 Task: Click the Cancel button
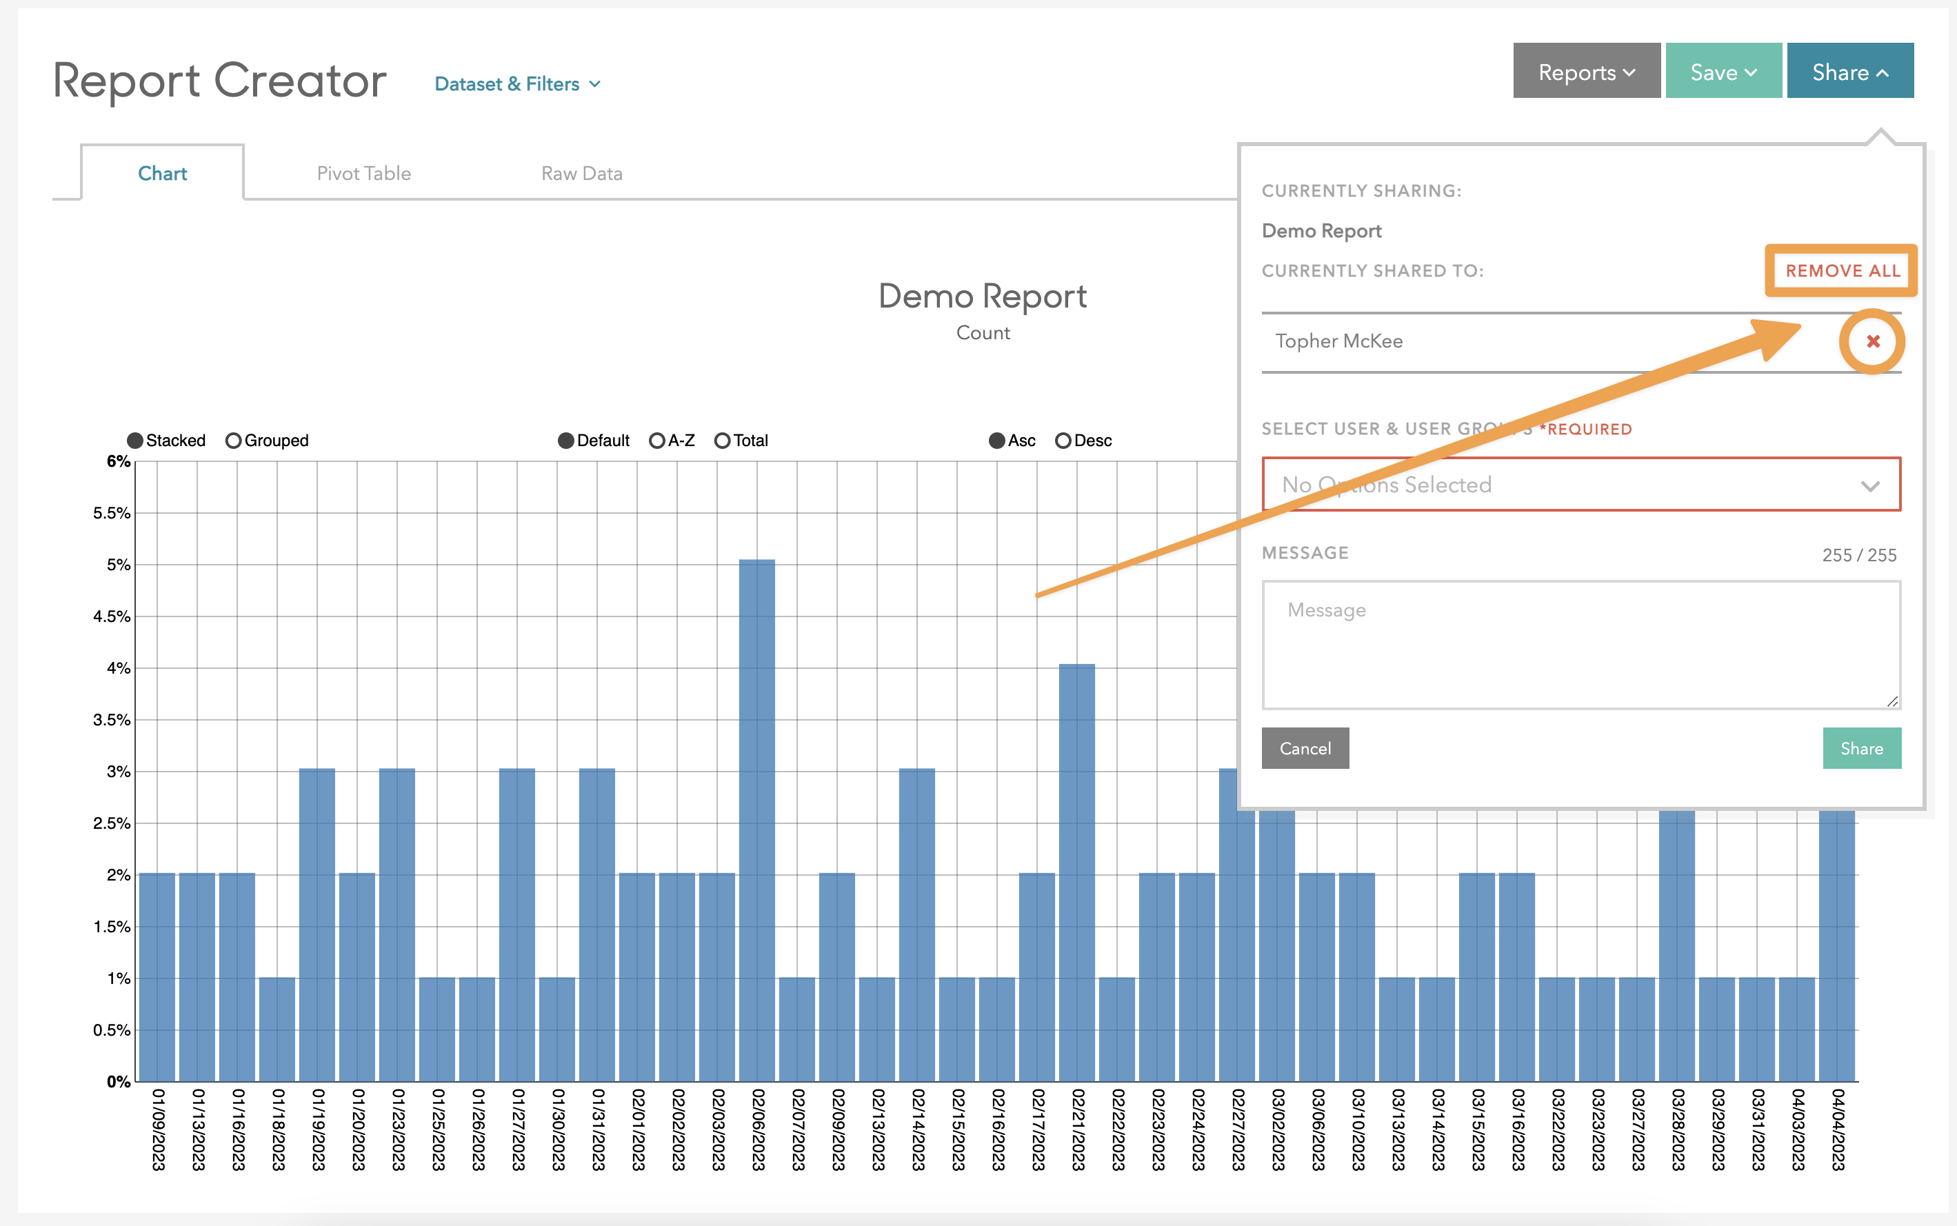coord(1305,747)
